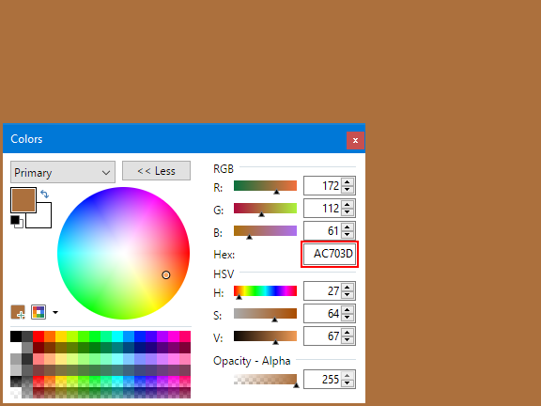
Task: Adjust the G green slider
Action: pos(265,209)
